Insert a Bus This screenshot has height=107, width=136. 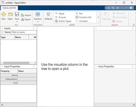(x=79, y=13)
